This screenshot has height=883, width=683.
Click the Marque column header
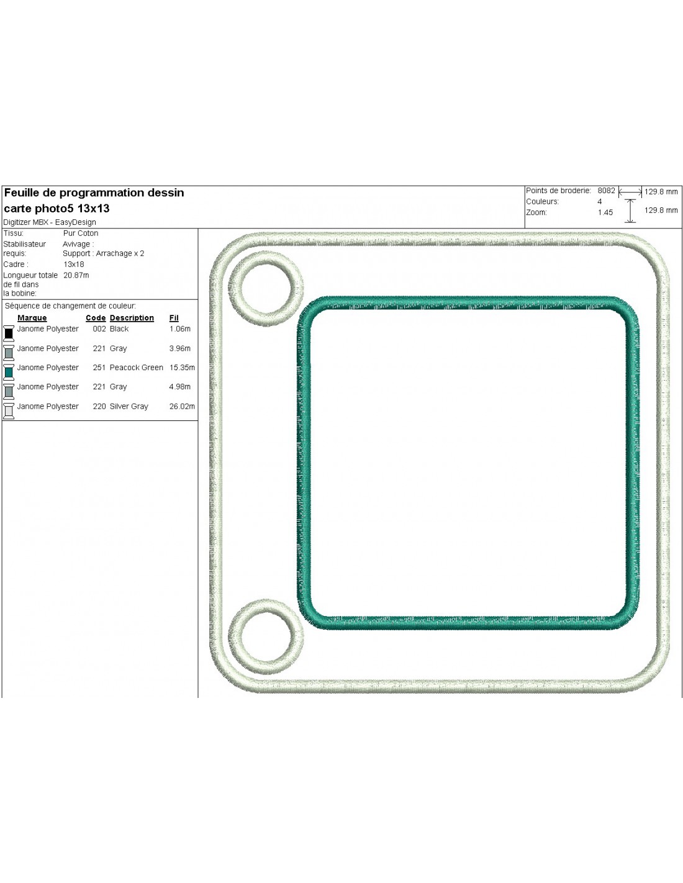click(32, 318)
